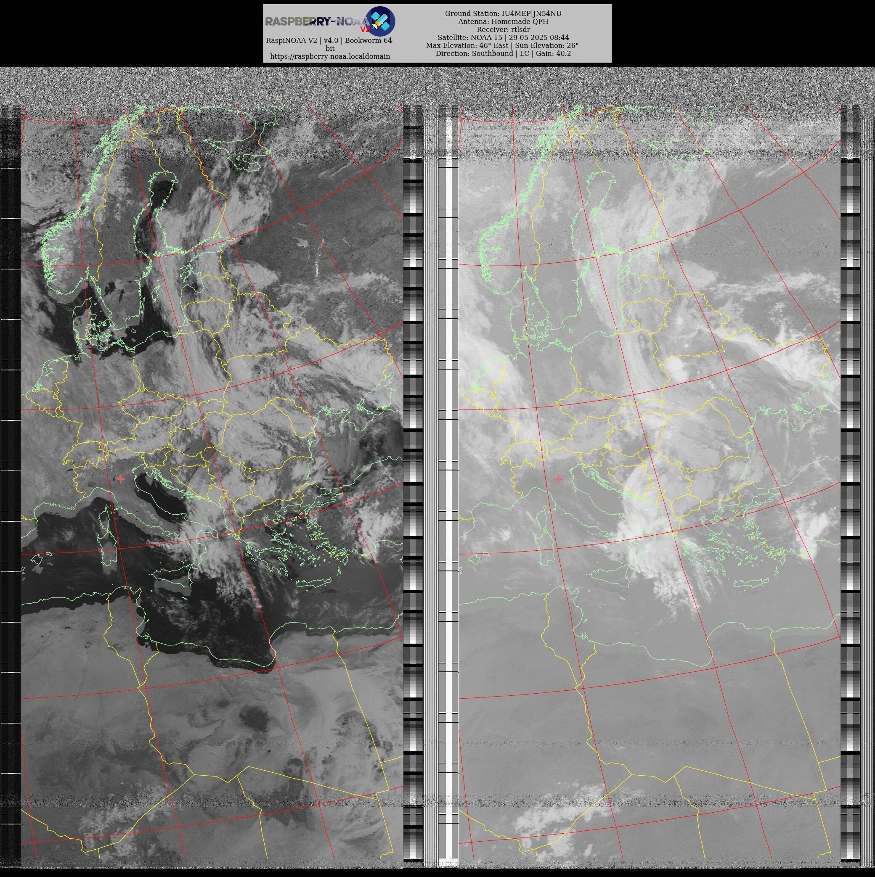
Task: Click the Raspberry-NOAA V2 logo text
Action: click(x=318, y=22)
